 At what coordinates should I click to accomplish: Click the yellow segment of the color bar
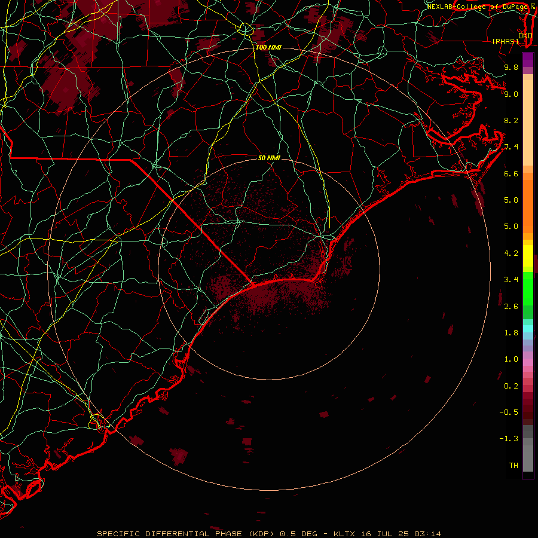(x=528, y=256)
